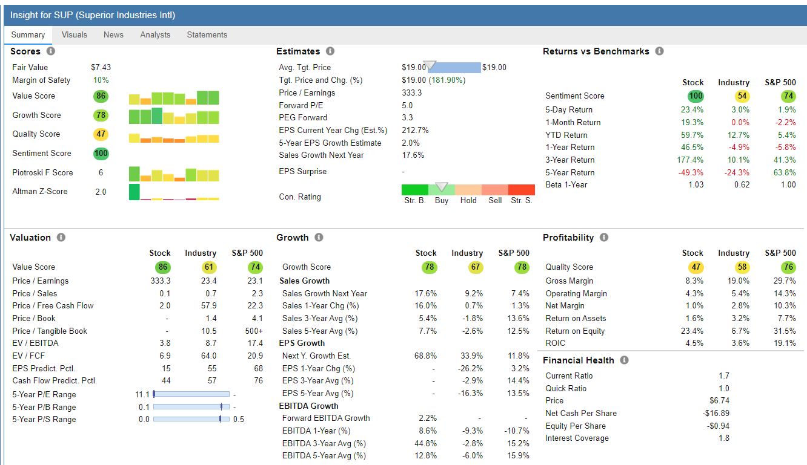This screenshot has height=465, width=807.
Task: Open the info icon next to Growth
Action: point(319,238)
